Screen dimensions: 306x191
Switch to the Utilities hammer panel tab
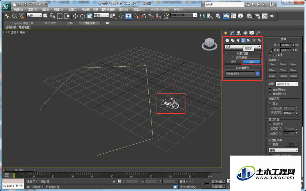(x=258, y=33)
